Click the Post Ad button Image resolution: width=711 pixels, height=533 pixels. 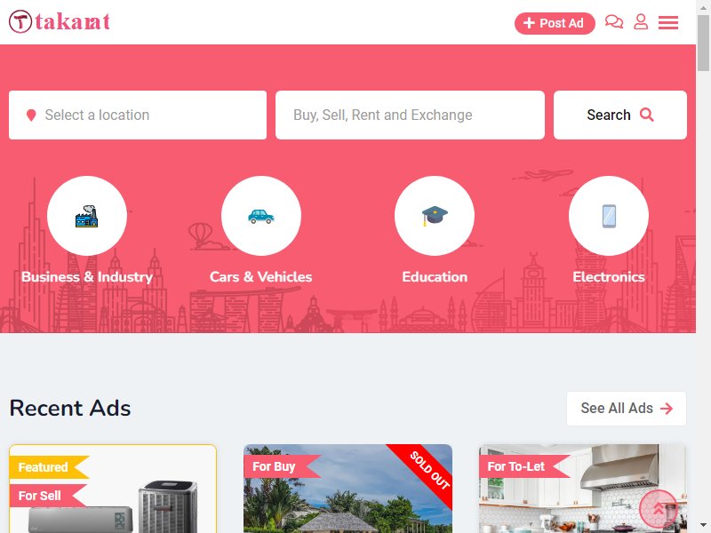(x=555, y=23)
